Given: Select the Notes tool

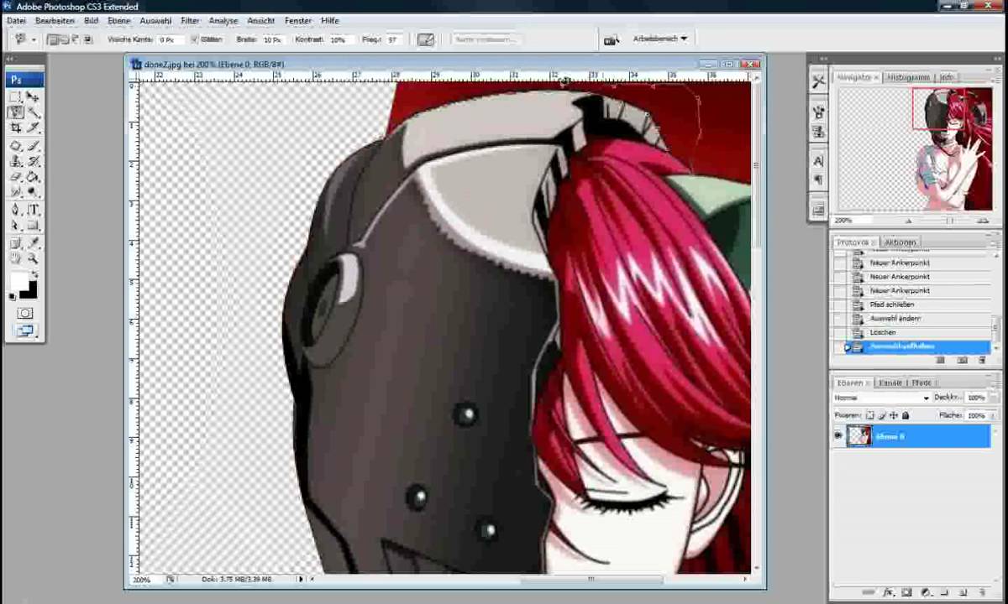Looking at the screenshot, I should coord(15,243).
